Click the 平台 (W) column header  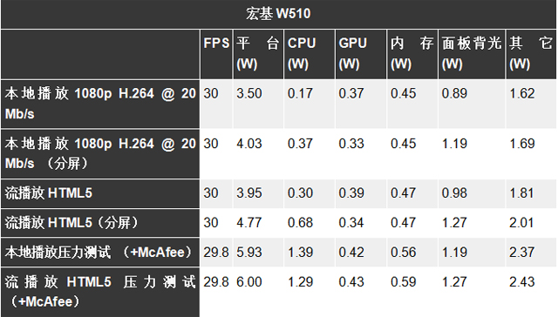[258, 54]
